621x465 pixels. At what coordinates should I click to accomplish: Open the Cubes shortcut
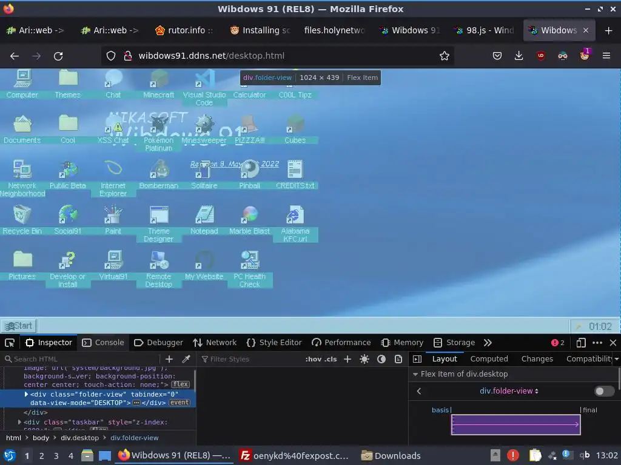(x=295, y=130)
